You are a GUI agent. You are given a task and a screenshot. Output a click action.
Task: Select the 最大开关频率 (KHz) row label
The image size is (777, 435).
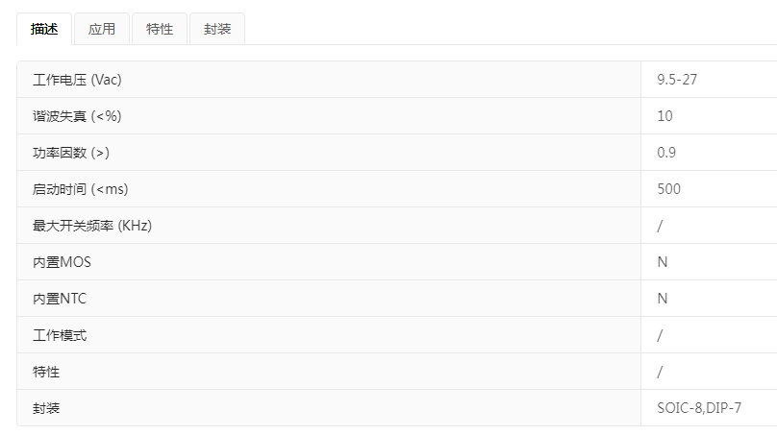(92, 226)
